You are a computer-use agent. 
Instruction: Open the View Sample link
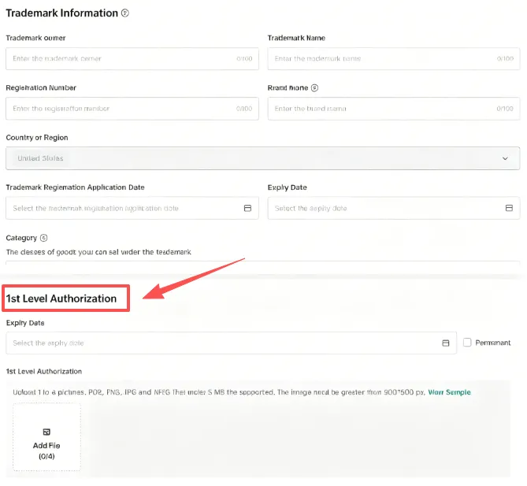tap(450, 391)
